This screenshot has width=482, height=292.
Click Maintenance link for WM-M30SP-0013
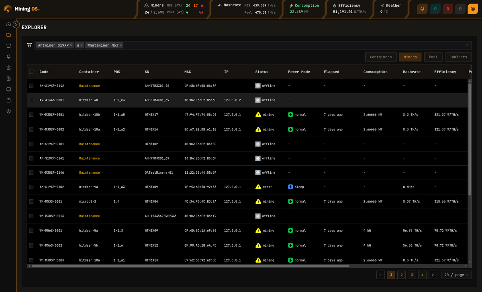tap(89, 216)
